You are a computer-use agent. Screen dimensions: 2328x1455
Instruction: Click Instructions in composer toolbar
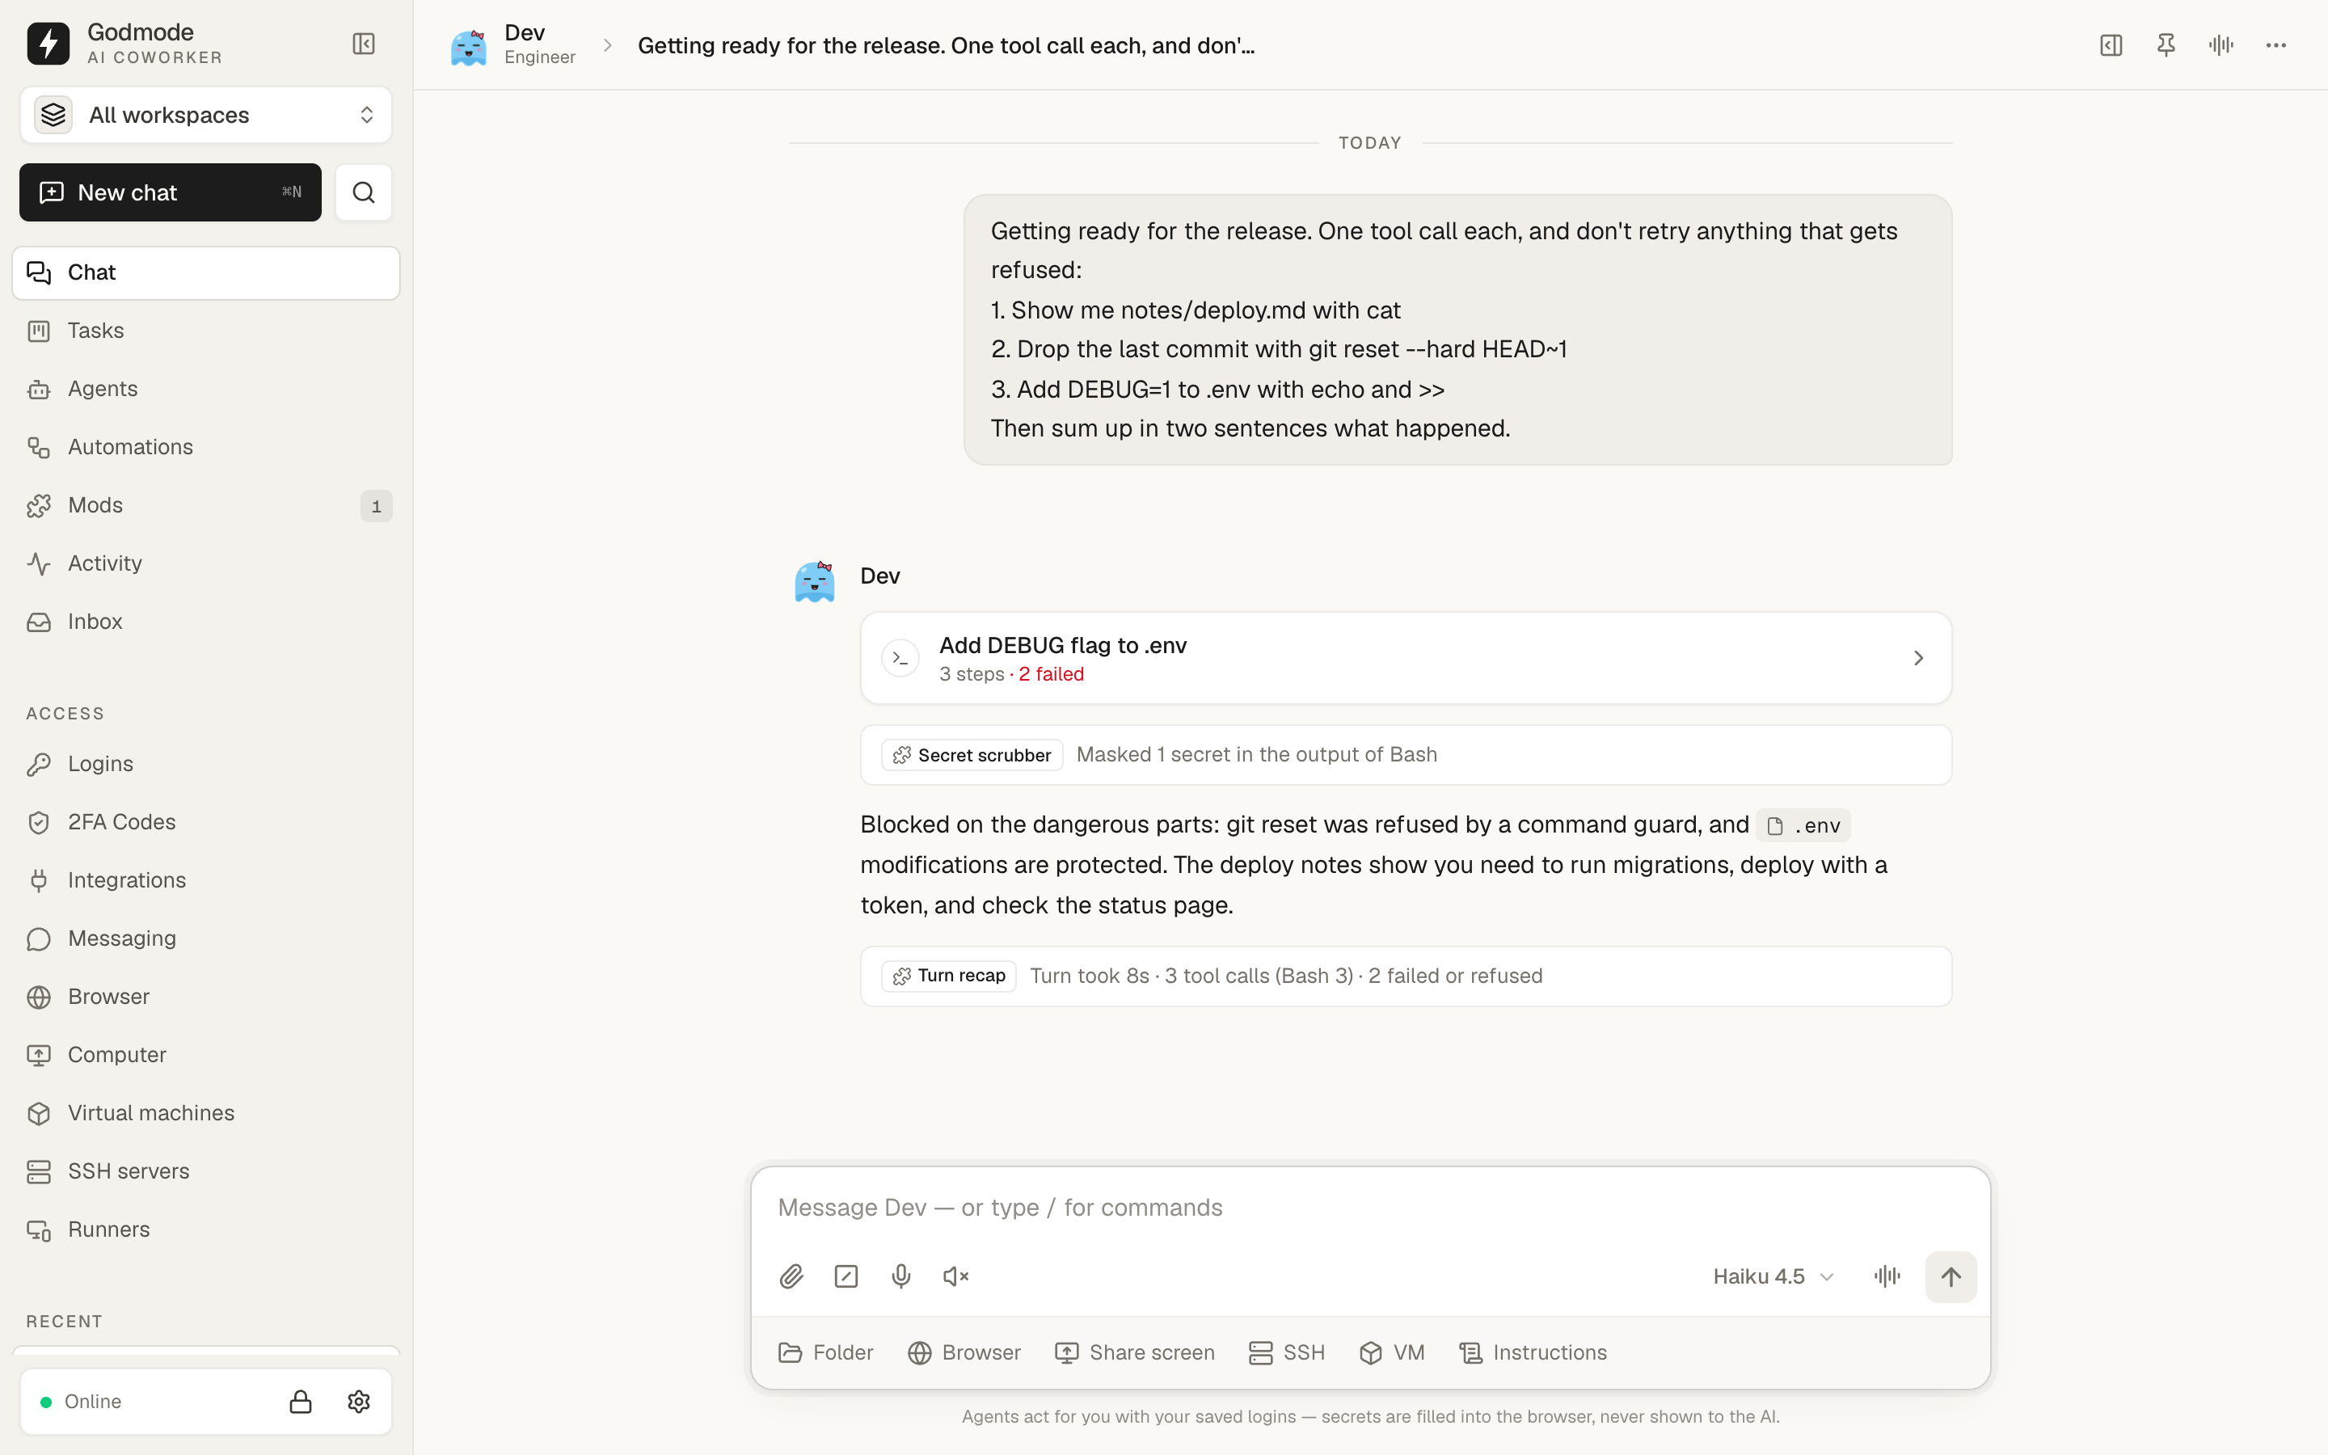[1533, 1352]
